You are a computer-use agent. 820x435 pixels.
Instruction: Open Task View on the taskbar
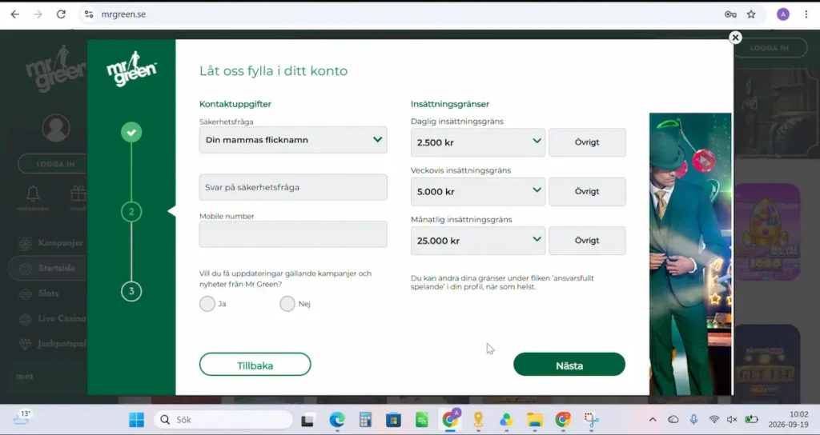tap(307, 420)
